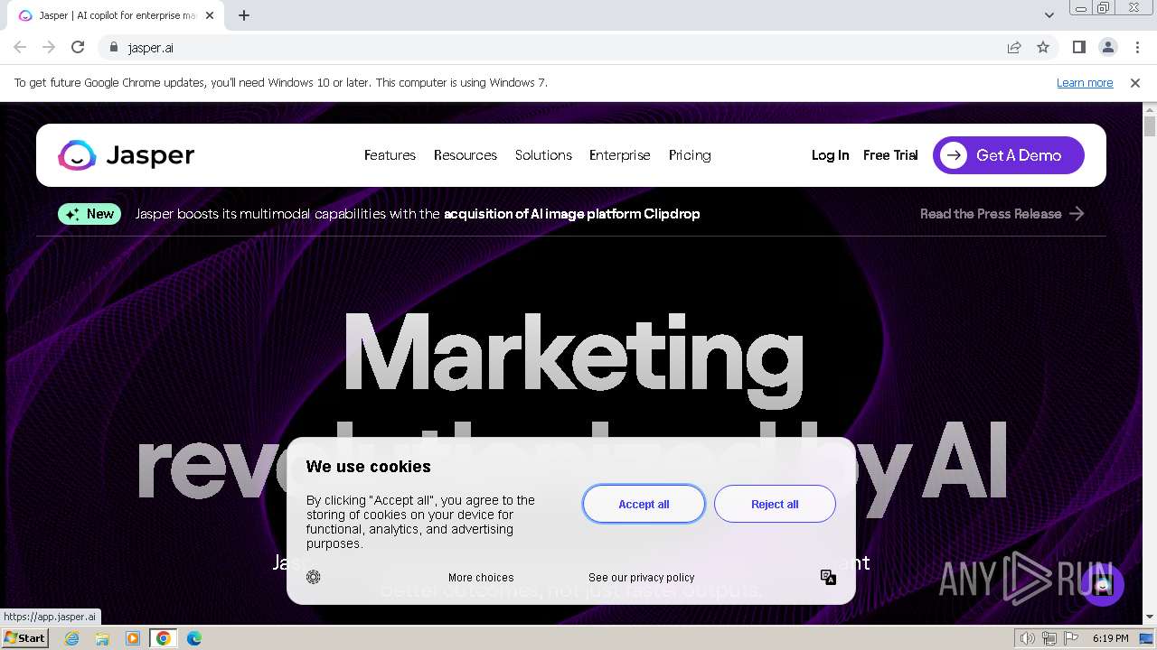The height and width of the screenshot is (650, 1157).
Task: Open the Windows Start menu
Action: point(25,638)
